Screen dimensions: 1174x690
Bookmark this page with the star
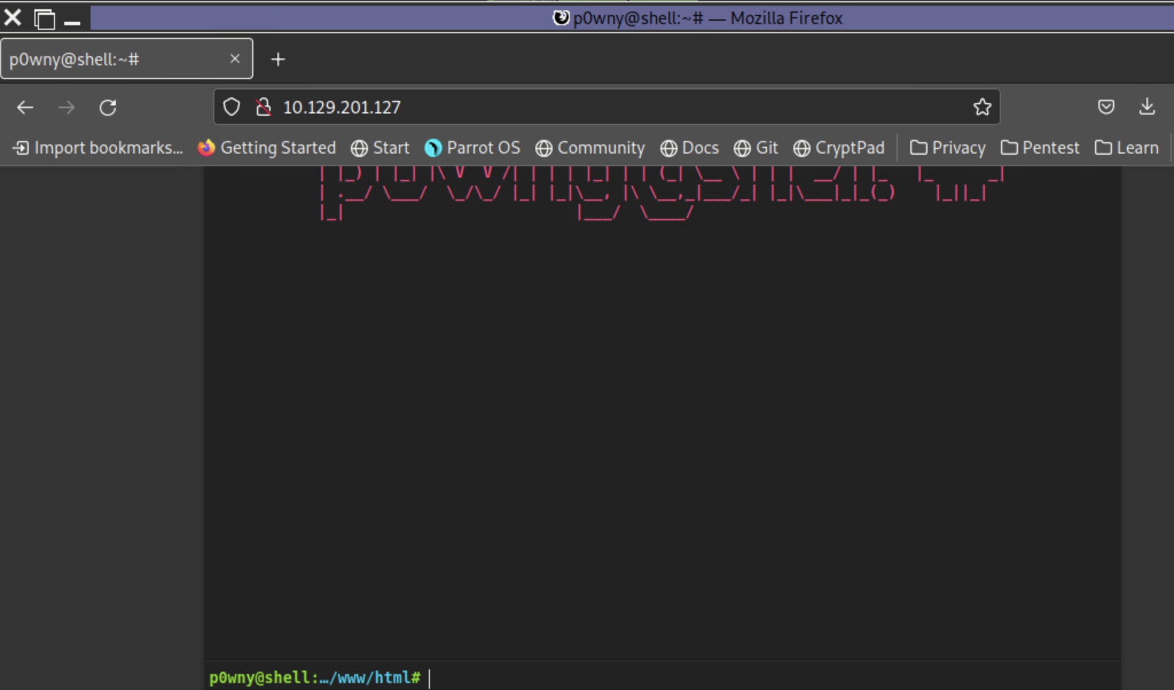(982, 107)
